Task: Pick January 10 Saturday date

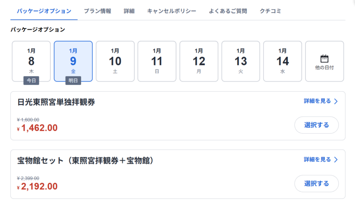Action: coord(115,61)
